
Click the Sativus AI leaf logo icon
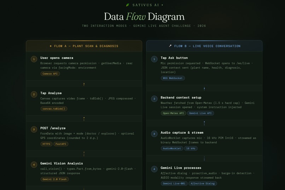[128, 5]
